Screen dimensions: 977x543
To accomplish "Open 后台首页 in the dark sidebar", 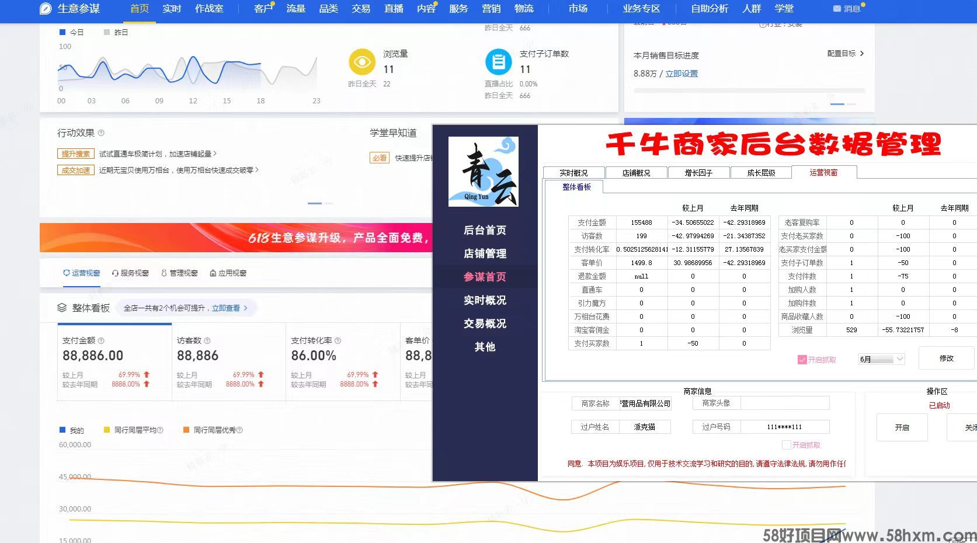I will (485, 230).
